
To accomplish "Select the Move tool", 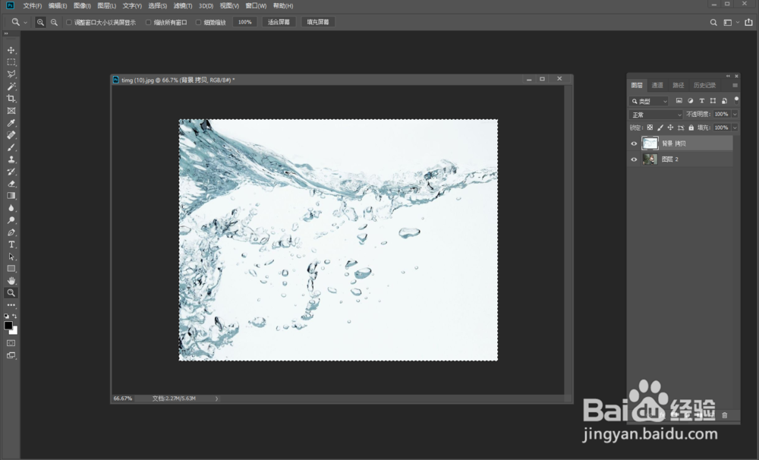I will (11, 50).
